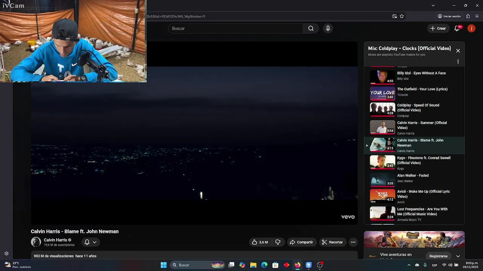Click Iniciar sesión in Firefox toolbar
483x271 pixels.
pyautogui.click(x=449, y=16)
